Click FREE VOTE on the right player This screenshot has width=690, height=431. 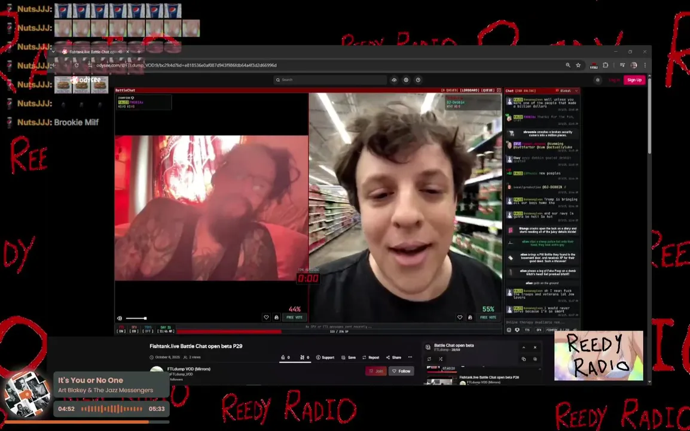click(x=488, y=317)
